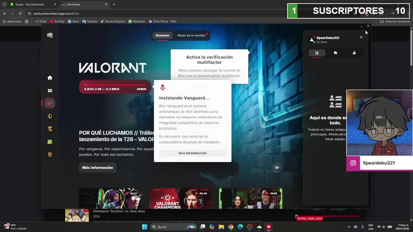The width and height of the screenshot is (413, 232).
Task: Open Copilot from the taskbar
Action: coord(212,227)
